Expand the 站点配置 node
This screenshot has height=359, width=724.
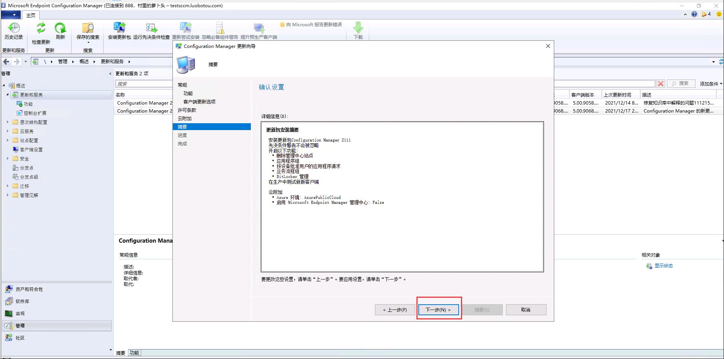[x=8, y=140]
